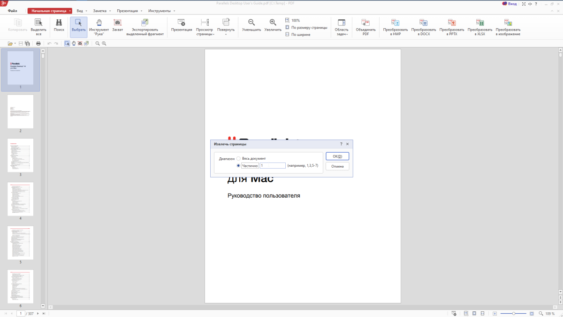Click the small hand tool in quick toolbar

74,43
